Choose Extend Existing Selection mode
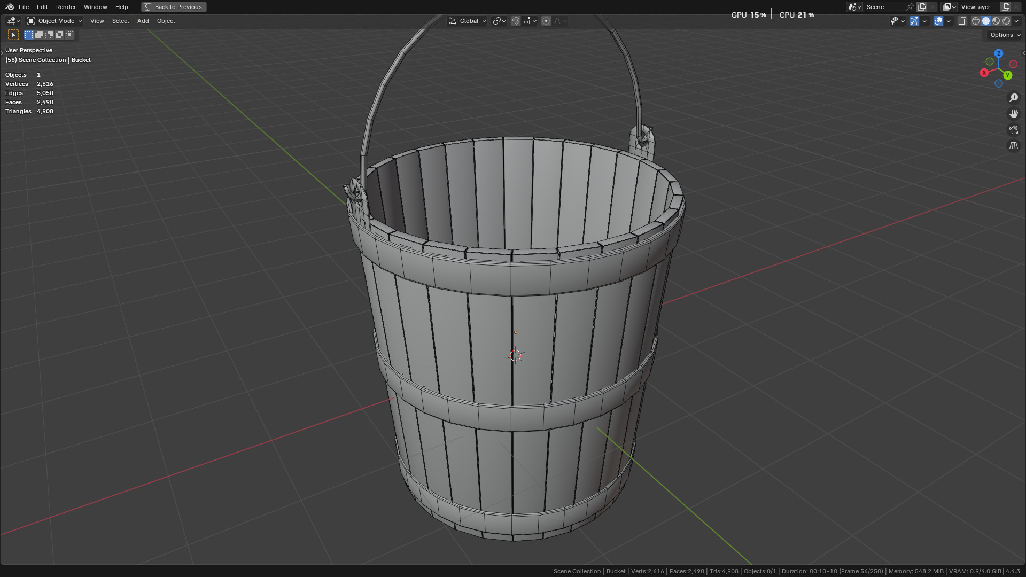The width and height of the screenshot is (1026, 577). (x=39, y=35)
